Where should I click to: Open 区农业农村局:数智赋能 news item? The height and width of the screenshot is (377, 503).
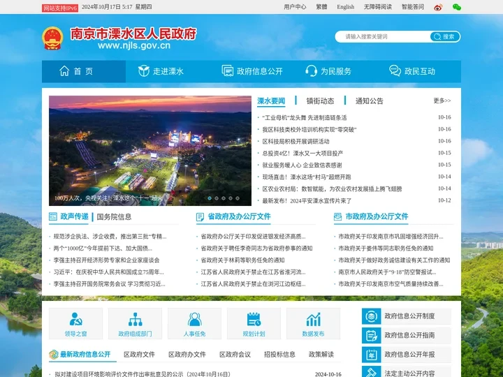332,188
